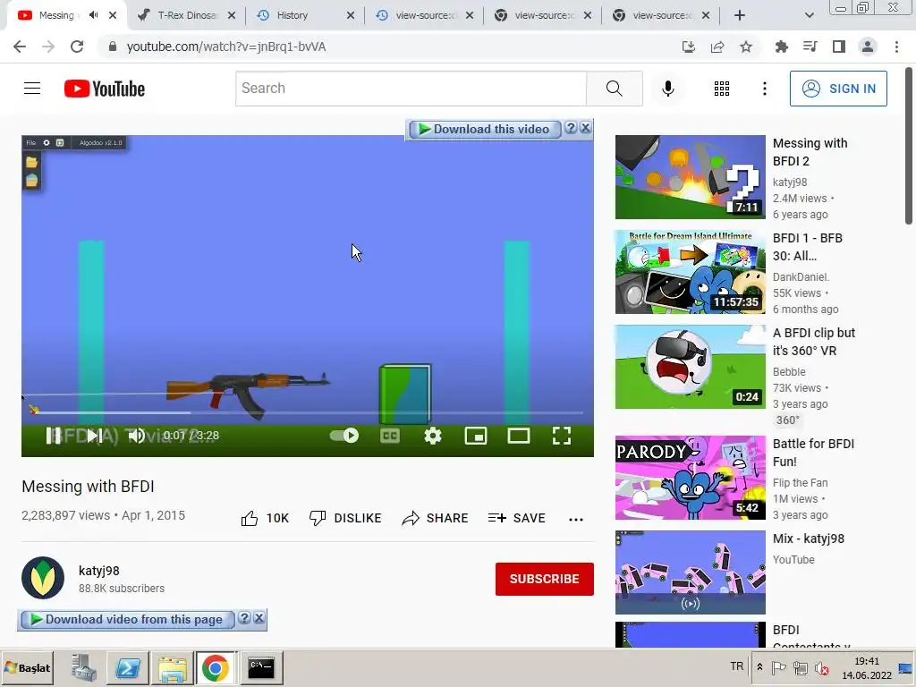Open the Chrome profile avatar
Image resolution: width=916 pixels, height=687 pixels.
[x=868, y=47]
